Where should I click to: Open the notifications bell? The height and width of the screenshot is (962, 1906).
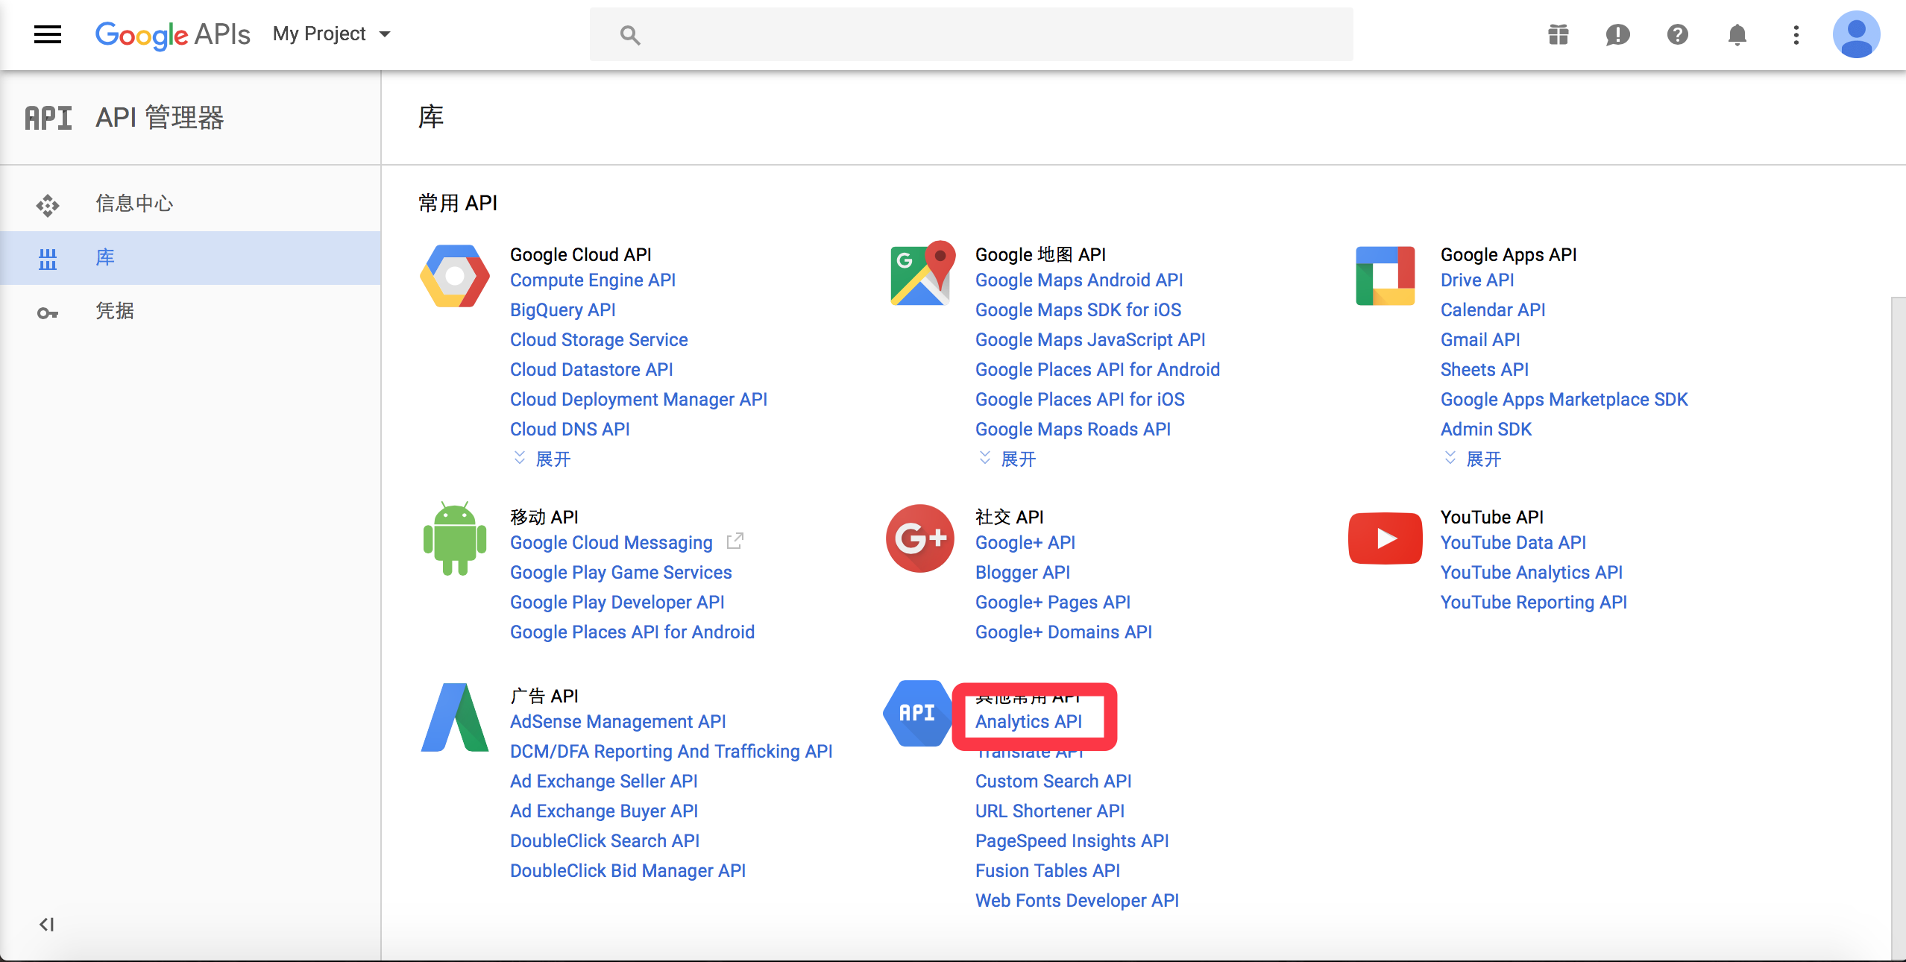[1737, 34]
